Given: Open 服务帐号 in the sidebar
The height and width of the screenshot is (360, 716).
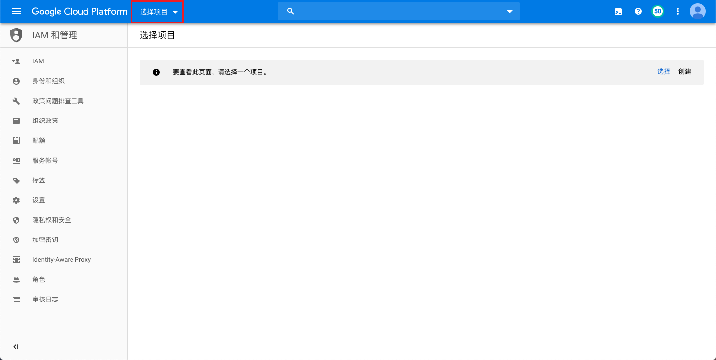Looking at the screenshot, I should coord(45,161).
